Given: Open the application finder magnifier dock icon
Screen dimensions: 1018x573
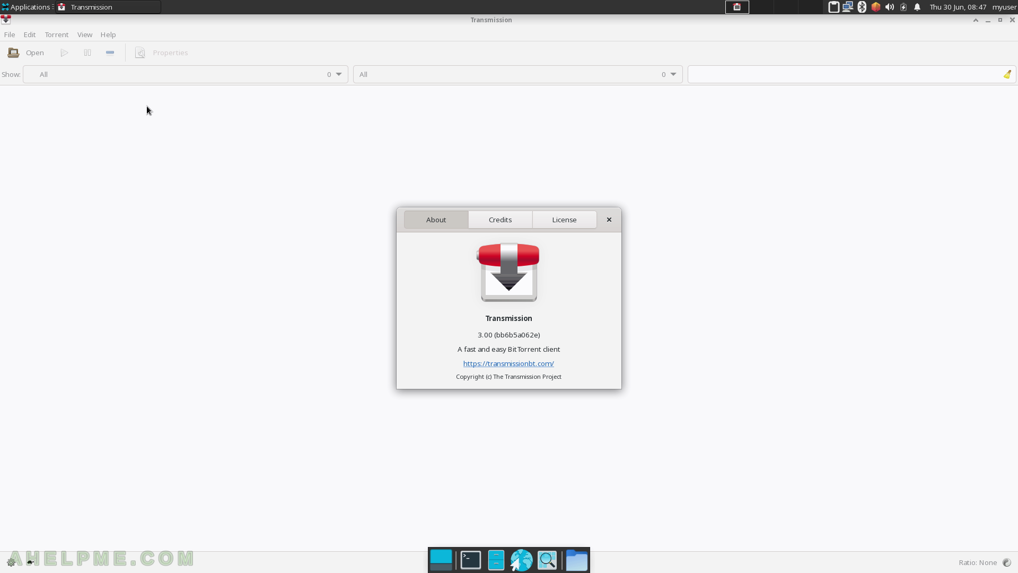Looking at the screenshot, I should (547, 560).
